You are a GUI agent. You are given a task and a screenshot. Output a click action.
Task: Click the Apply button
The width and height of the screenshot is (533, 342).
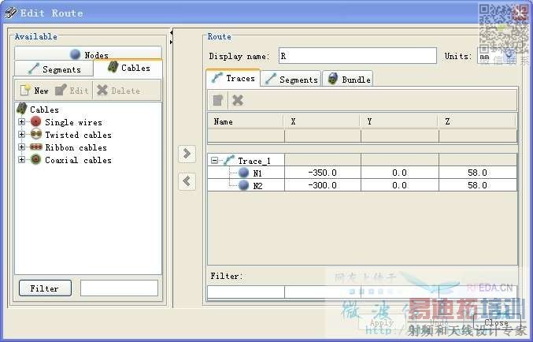point(382,322)
